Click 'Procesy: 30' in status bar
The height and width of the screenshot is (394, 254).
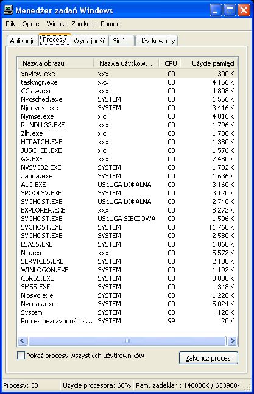[x=21, y=385]
